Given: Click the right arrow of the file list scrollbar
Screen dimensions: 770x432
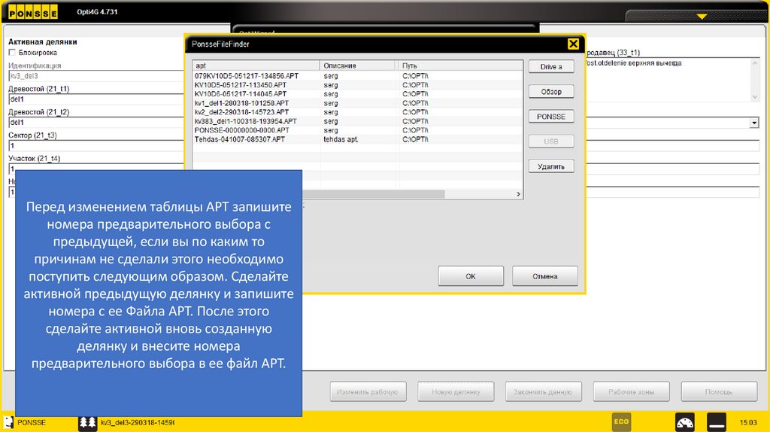Looking at the screenshot, I should tap(519, 194).
